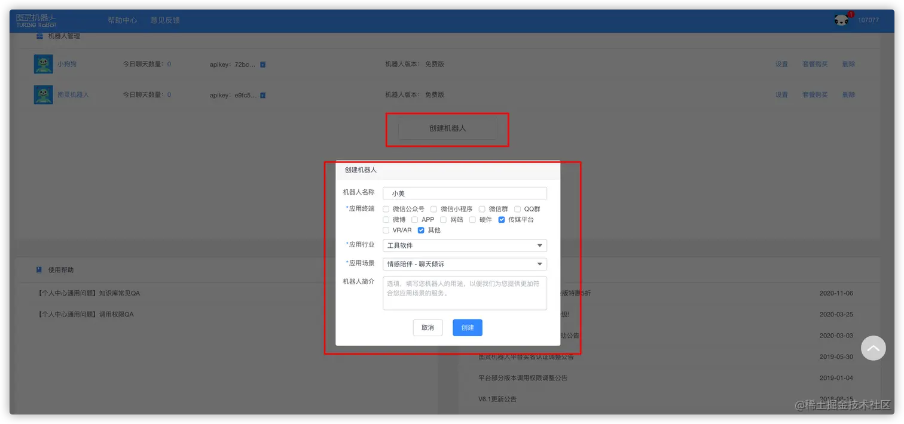Click the Turing Robot logo

pos(36,20)
